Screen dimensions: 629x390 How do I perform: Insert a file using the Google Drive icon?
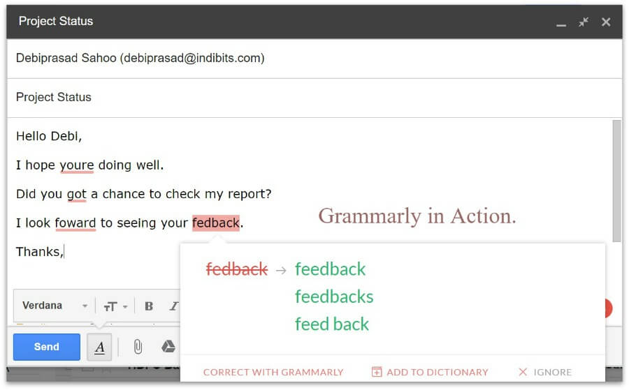tap(168, 347)
